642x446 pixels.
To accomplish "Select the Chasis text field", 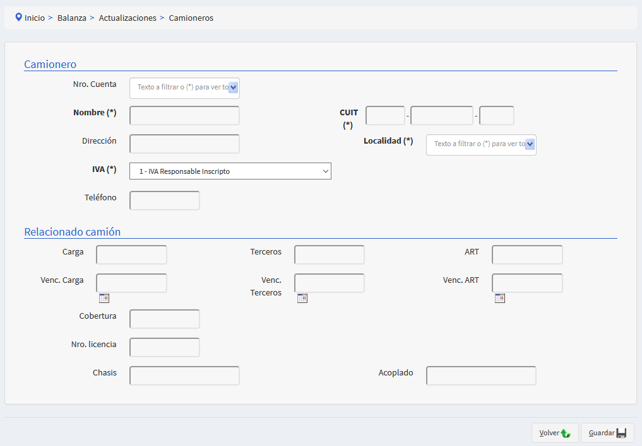I will (184, 376).
